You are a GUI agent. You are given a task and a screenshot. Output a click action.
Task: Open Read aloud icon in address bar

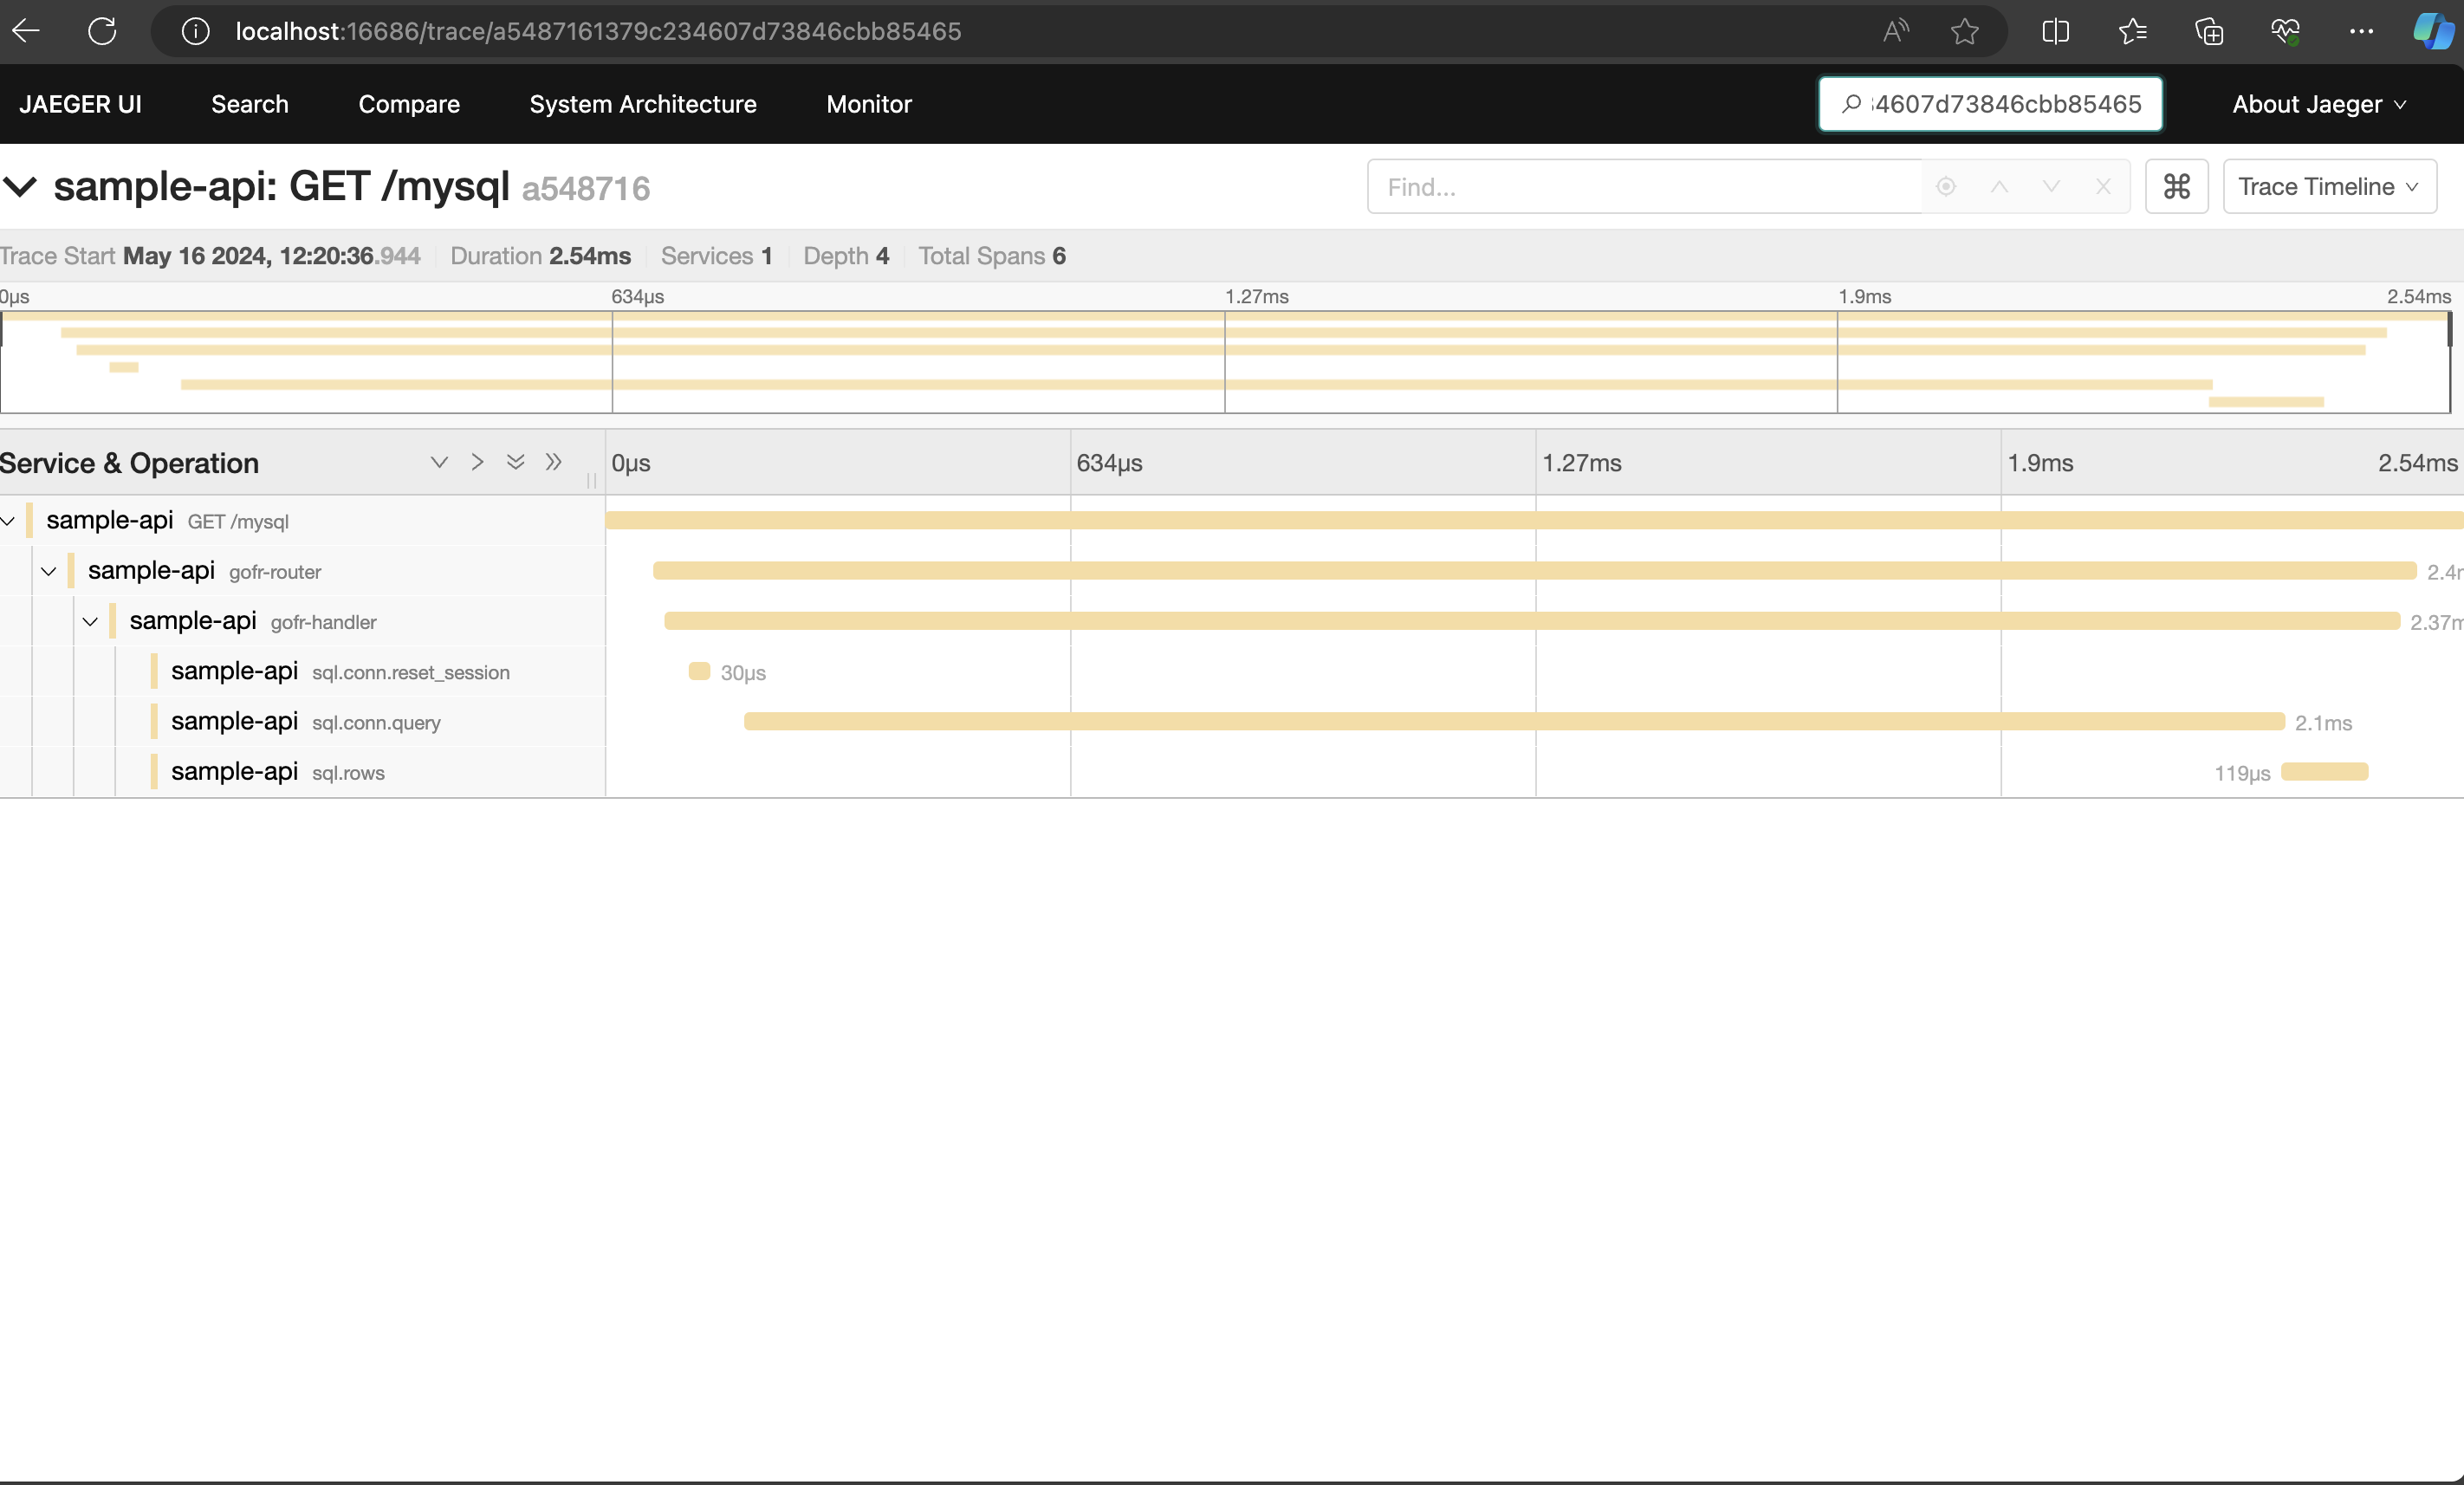[x=1895, y=31]
